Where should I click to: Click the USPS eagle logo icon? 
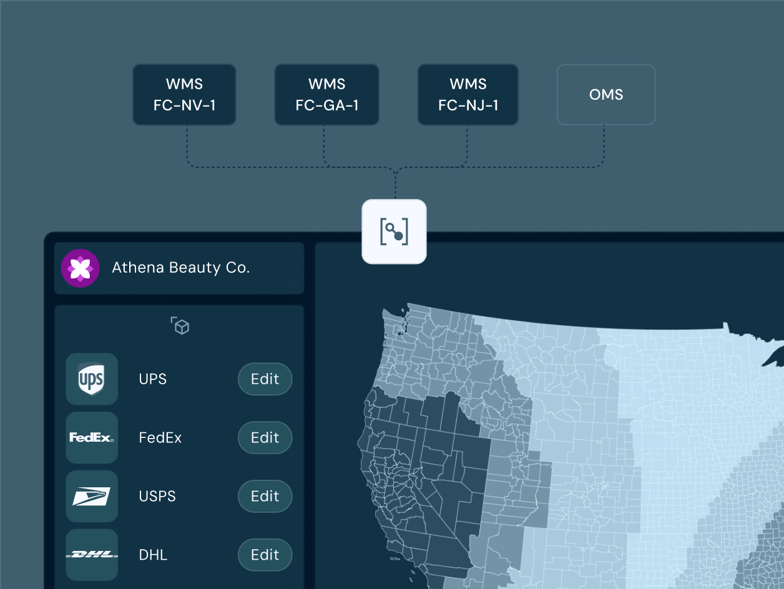[92, 497]
